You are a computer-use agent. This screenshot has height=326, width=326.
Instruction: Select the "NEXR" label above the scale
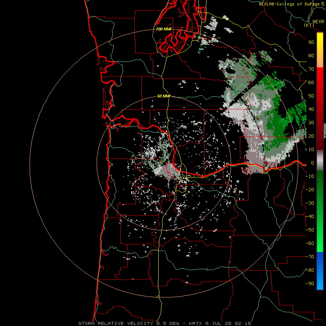coord(318,22)
